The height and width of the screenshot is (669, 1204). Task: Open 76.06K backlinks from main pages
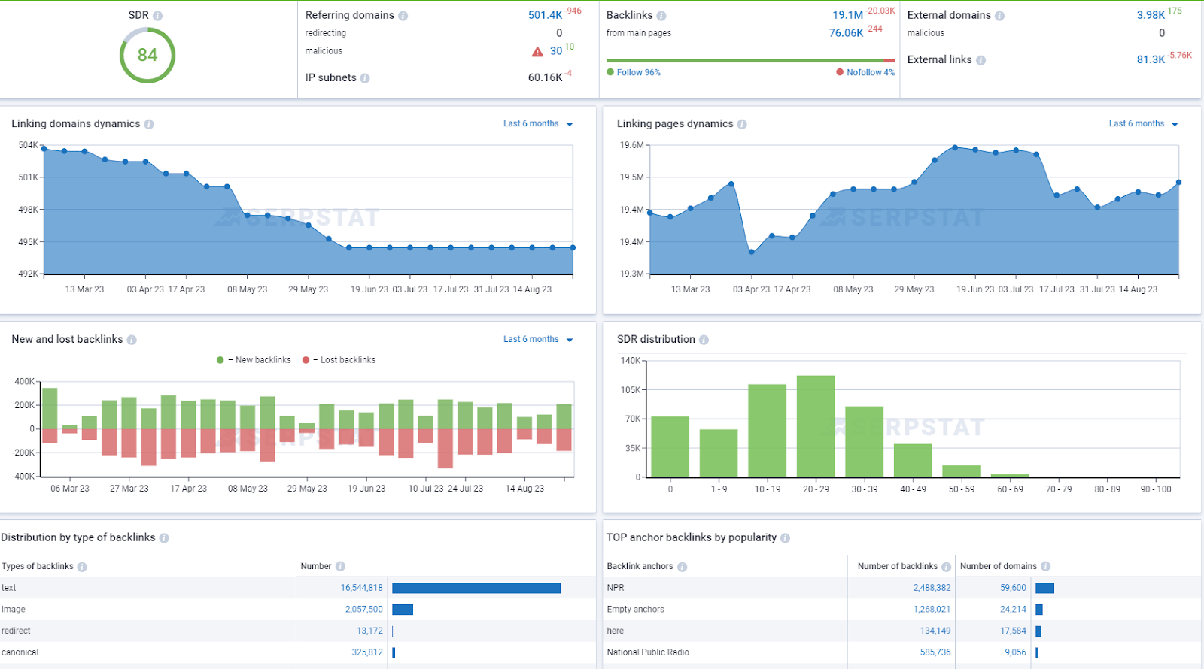click(x=846, y=33)
